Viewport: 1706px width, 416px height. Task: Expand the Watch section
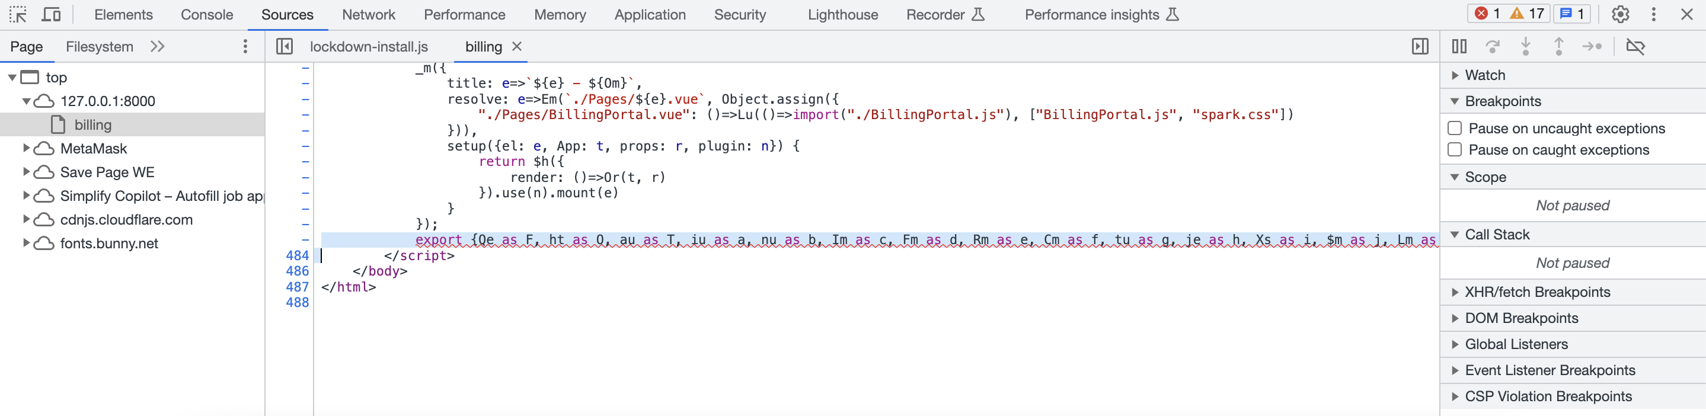point(1455,75)
